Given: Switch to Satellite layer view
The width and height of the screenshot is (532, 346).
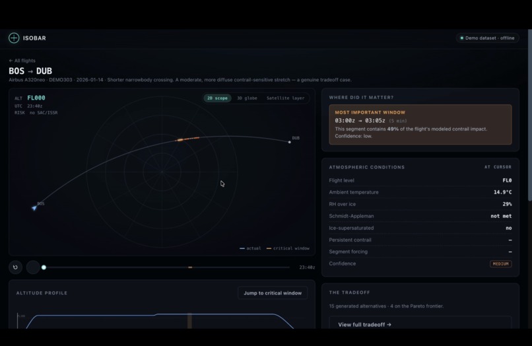Looking at the screenshot, I should [285, 98].
